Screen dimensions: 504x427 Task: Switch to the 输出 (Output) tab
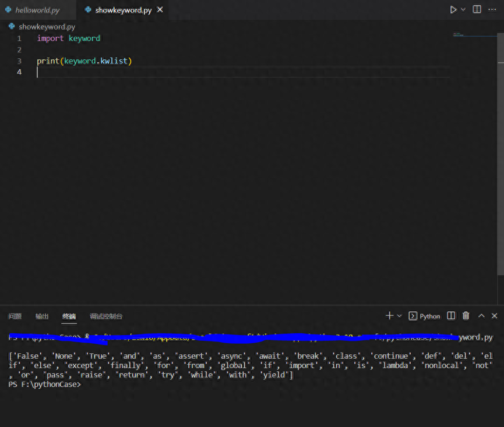42,316
